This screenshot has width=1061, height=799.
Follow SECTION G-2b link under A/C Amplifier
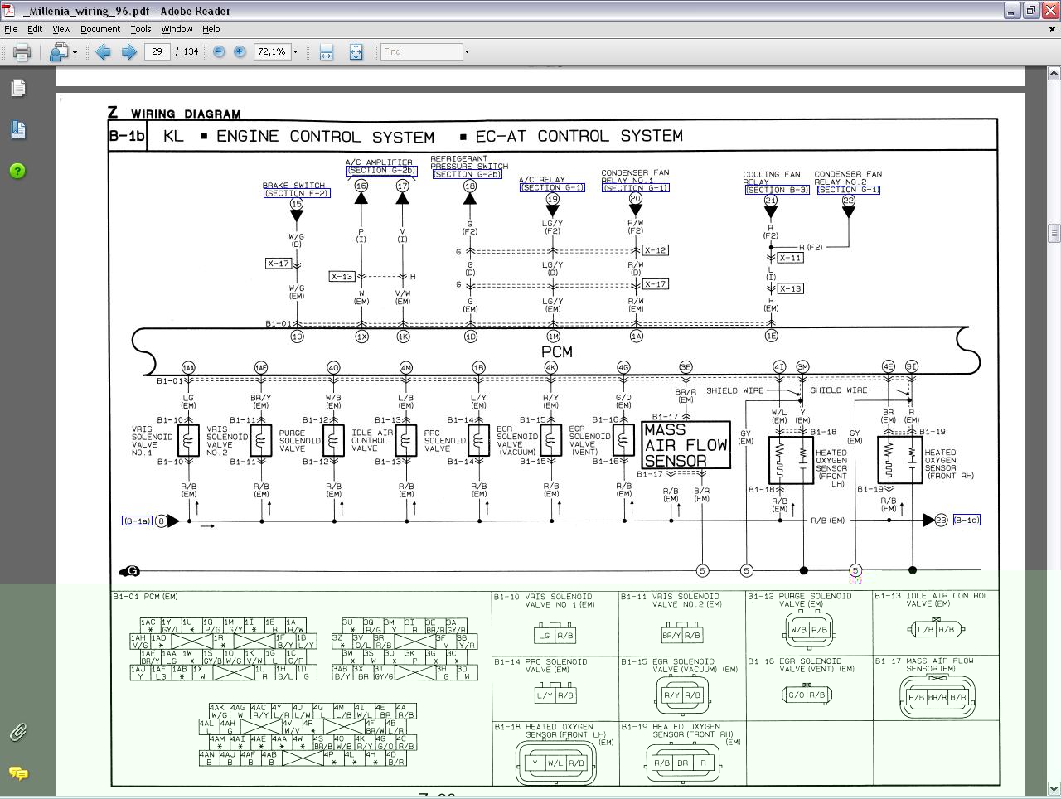381,171
